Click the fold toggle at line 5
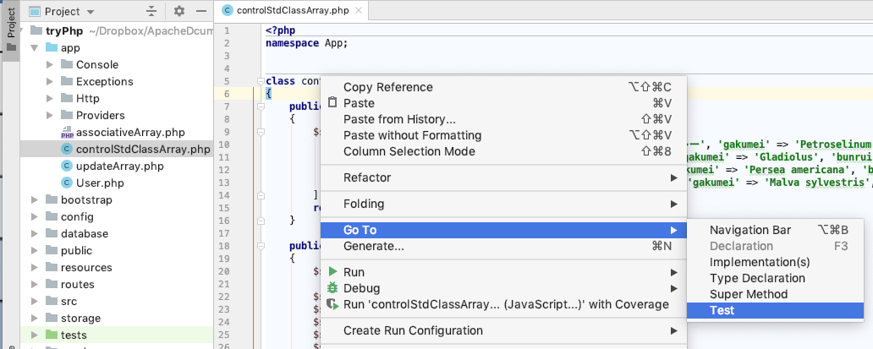This screenshot has width=873, height=349. 260,81
